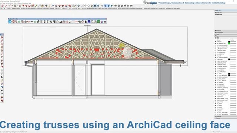The height and width of the screenshot is (133, 237).
Task: Close the PlusSpec floating toolbar
Action: click(x=106, y=19)
